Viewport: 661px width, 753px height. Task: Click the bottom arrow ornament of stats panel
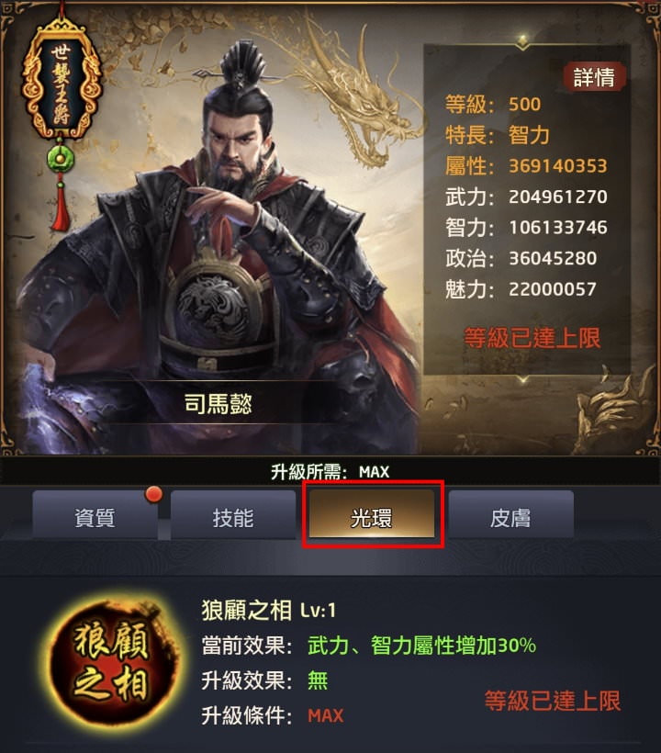click(523, 380)
